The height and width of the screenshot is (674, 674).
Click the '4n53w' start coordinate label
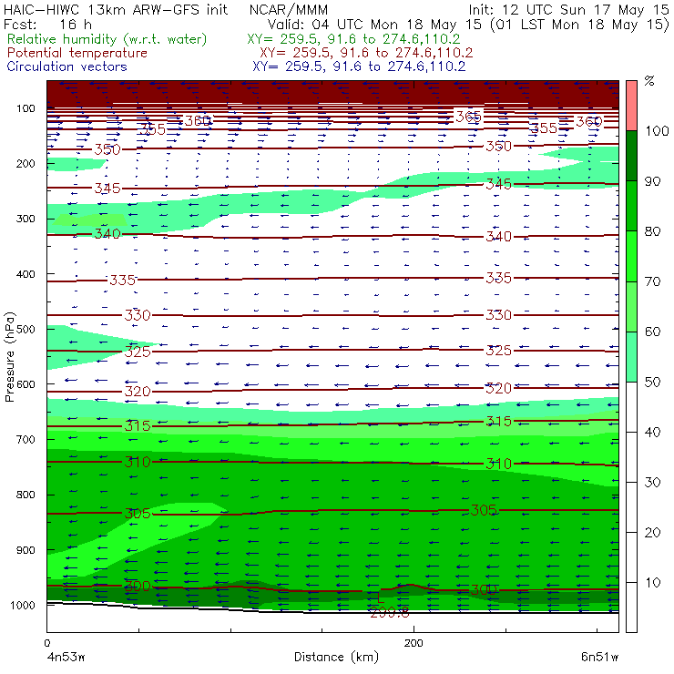click(66, 658)
